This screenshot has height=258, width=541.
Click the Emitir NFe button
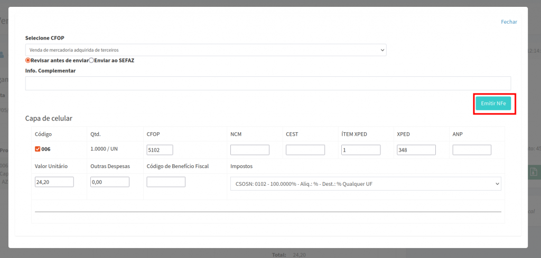coord(493,104)
